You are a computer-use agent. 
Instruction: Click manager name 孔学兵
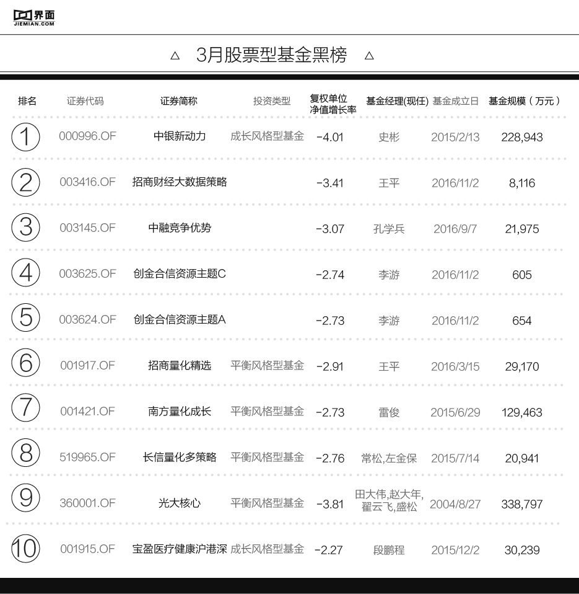(x=389, y=229)
